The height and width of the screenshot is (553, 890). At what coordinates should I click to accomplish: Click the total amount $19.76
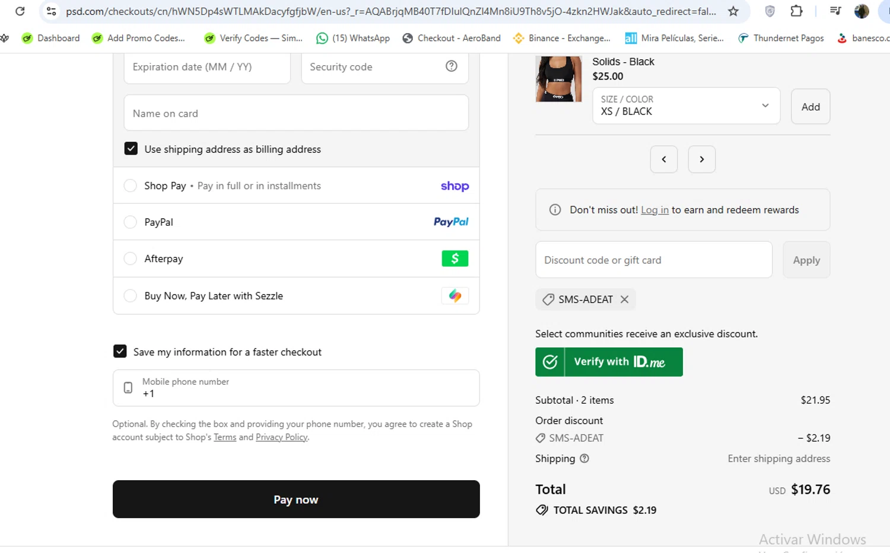point(810,490)
